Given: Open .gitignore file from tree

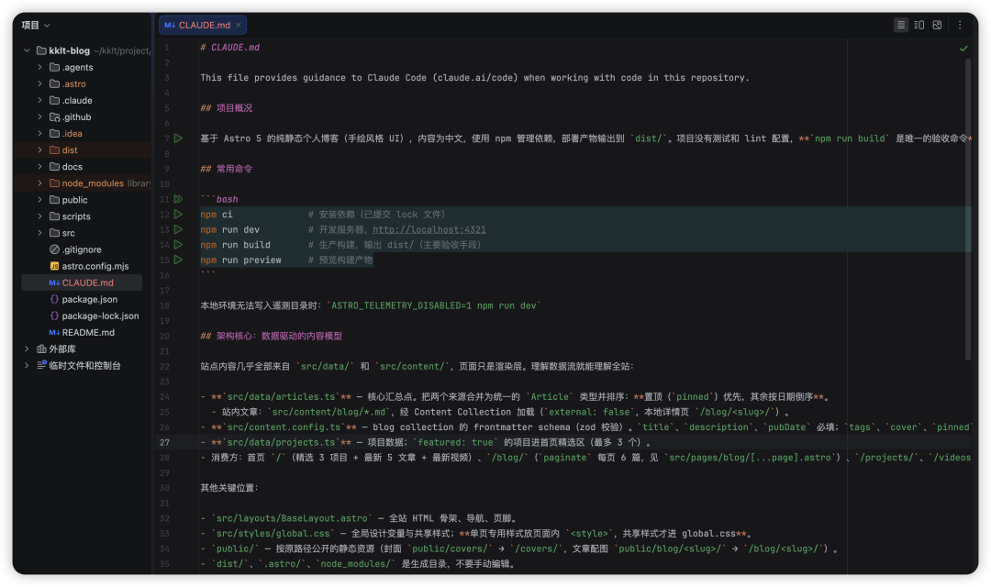Looking at the screenshot, I should [x=82, y=249].
